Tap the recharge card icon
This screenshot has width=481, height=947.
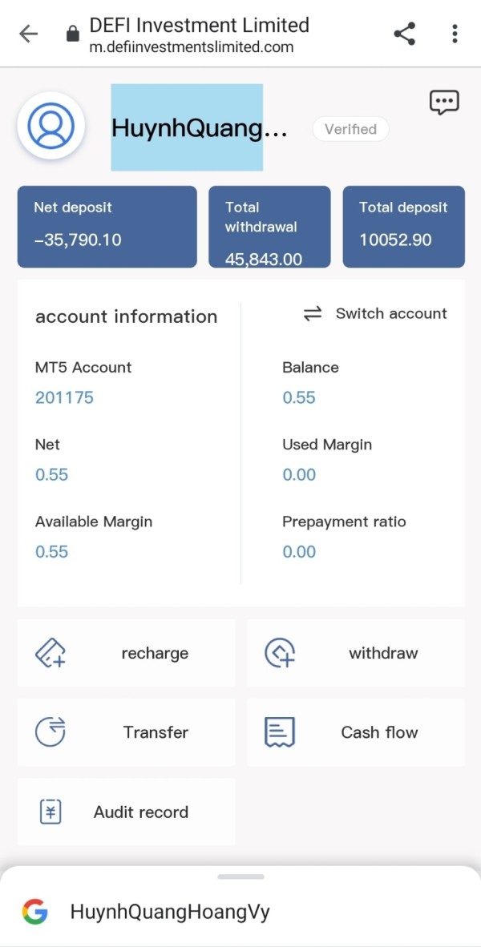51,653
